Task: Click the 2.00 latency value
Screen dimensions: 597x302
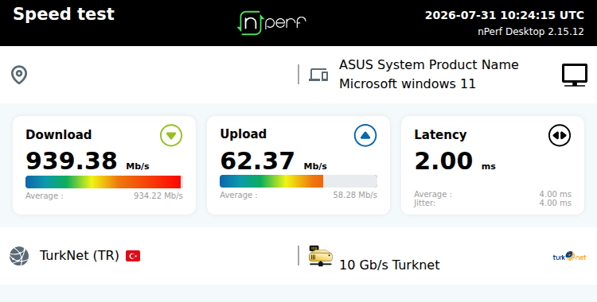Action: (443, 161)
